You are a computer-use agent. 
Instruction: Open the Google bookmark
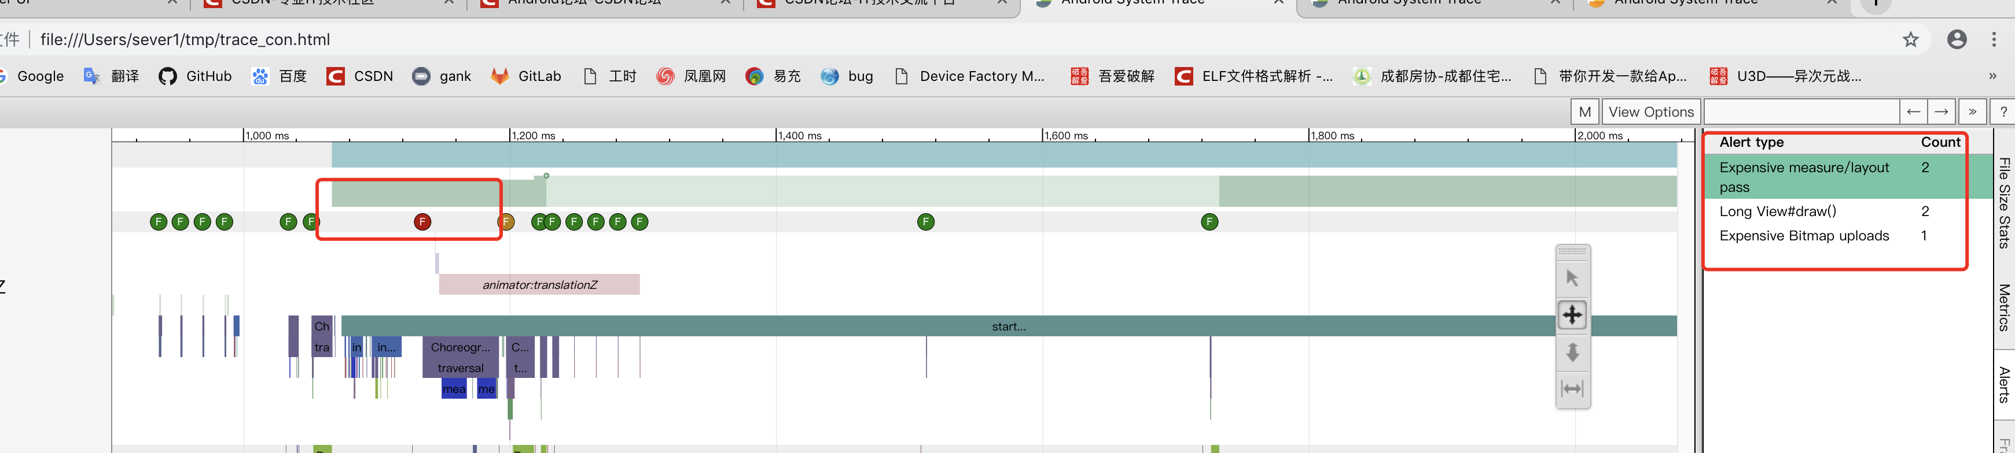[x=34, y=76]
